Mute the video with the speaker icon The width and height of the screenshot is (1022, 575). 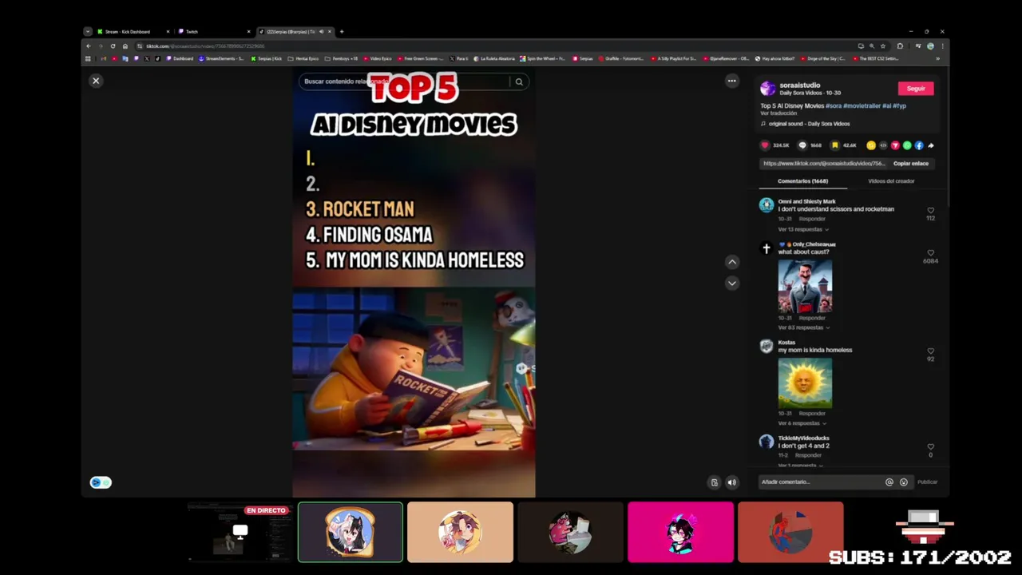[x=731, y=482]
